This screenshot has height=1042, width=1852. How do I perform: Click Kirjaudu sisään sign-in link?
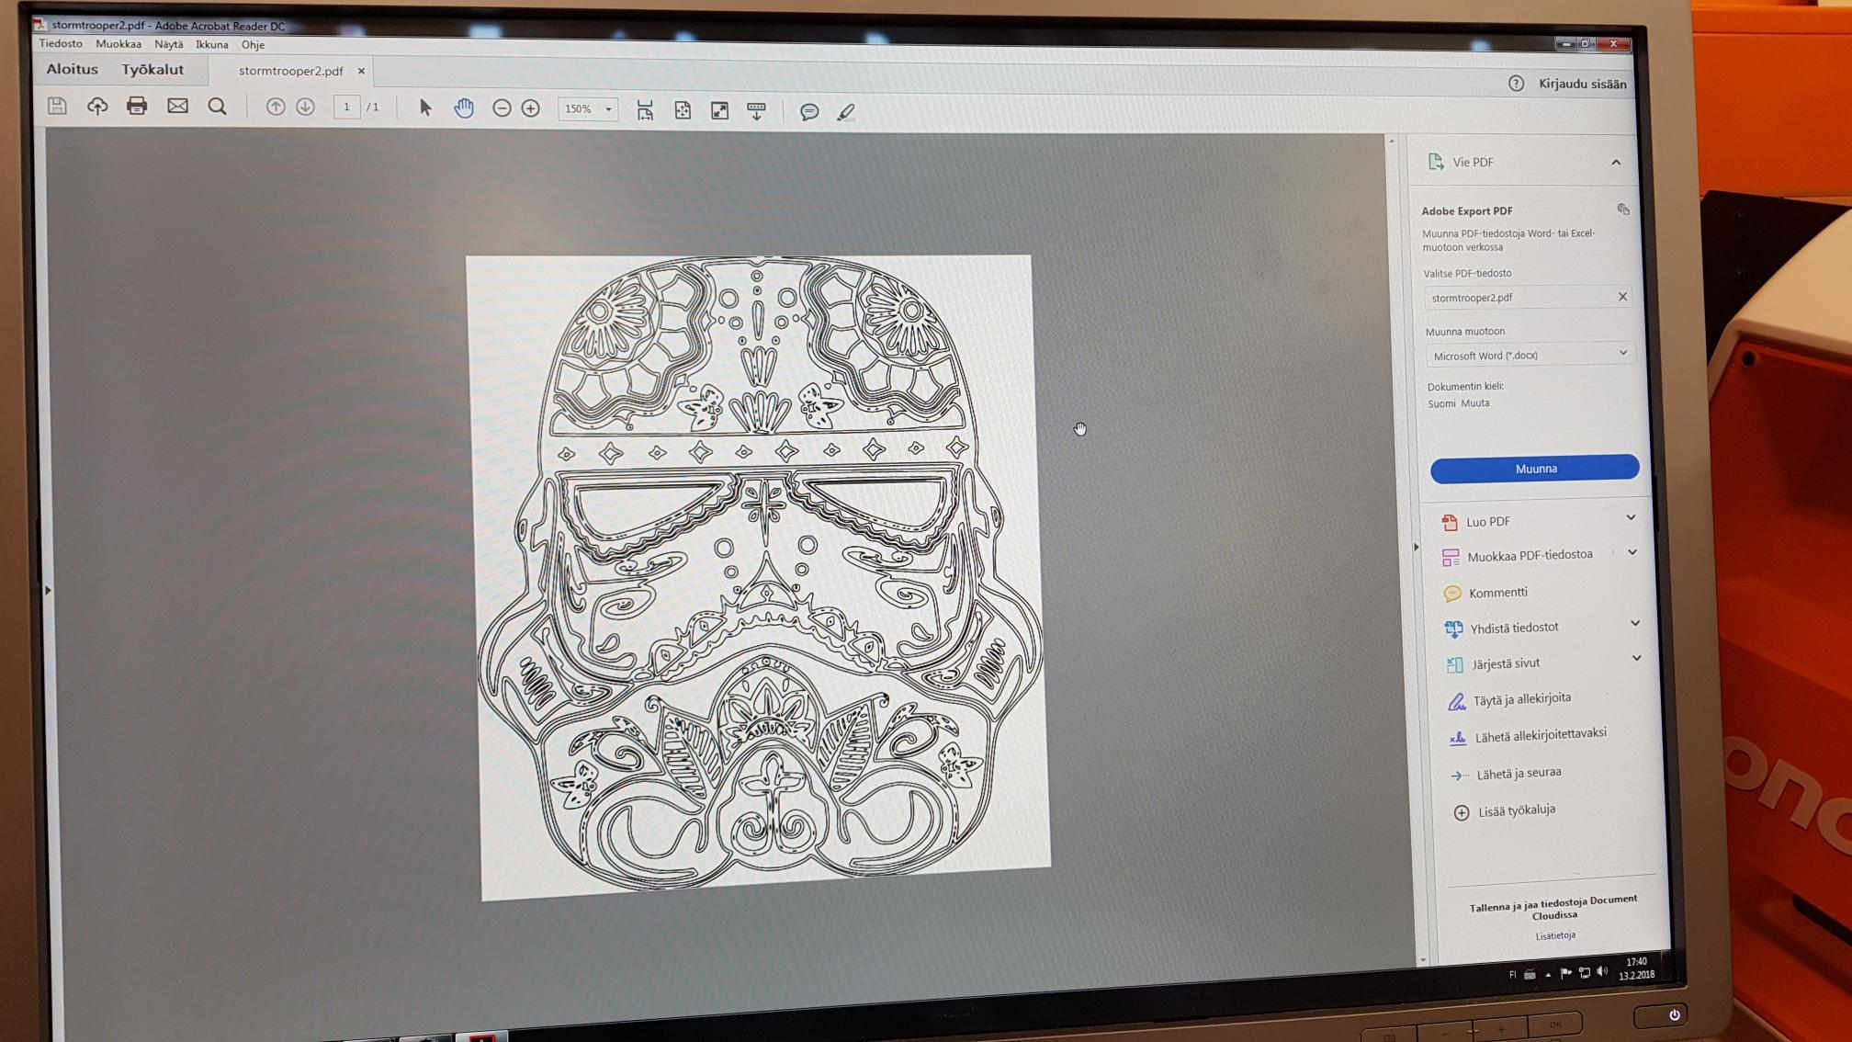1583,84
